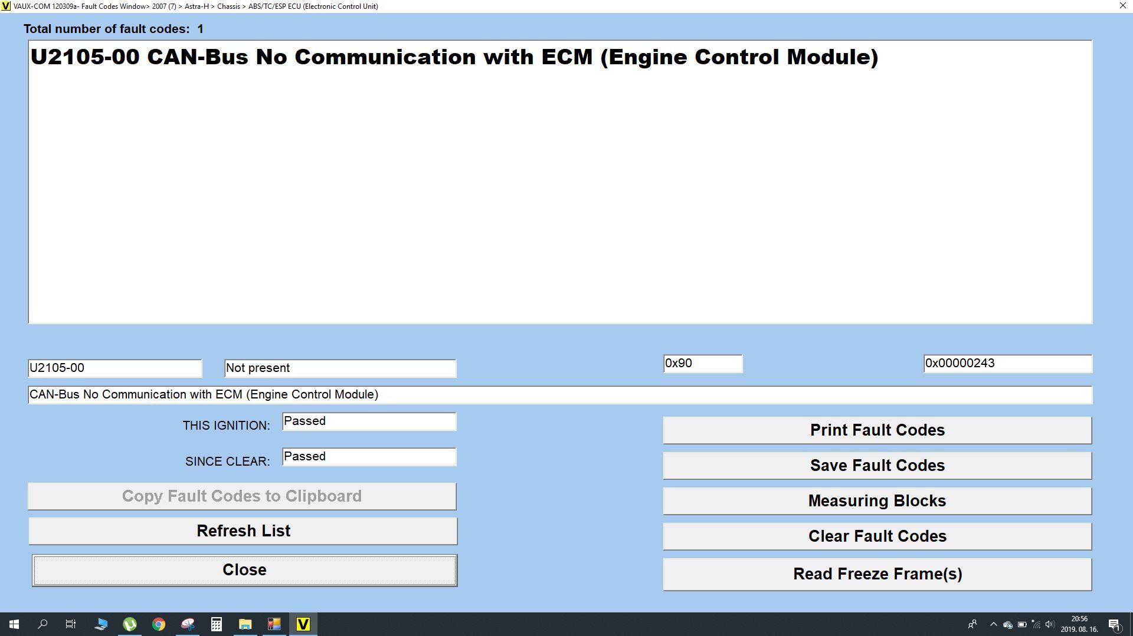The height and width of the screenshot is (636, 1133).
Task: Open the Windows Start menu
Action: (x=14, y=624)
